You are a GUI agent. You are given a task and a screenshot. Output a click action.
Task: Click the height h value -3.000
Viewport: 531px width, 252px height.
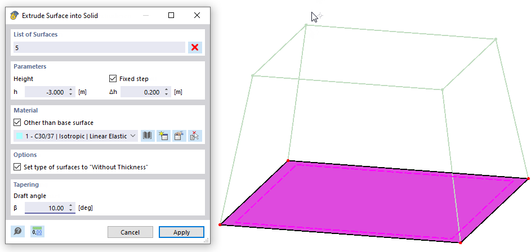(x=46, y=92)
